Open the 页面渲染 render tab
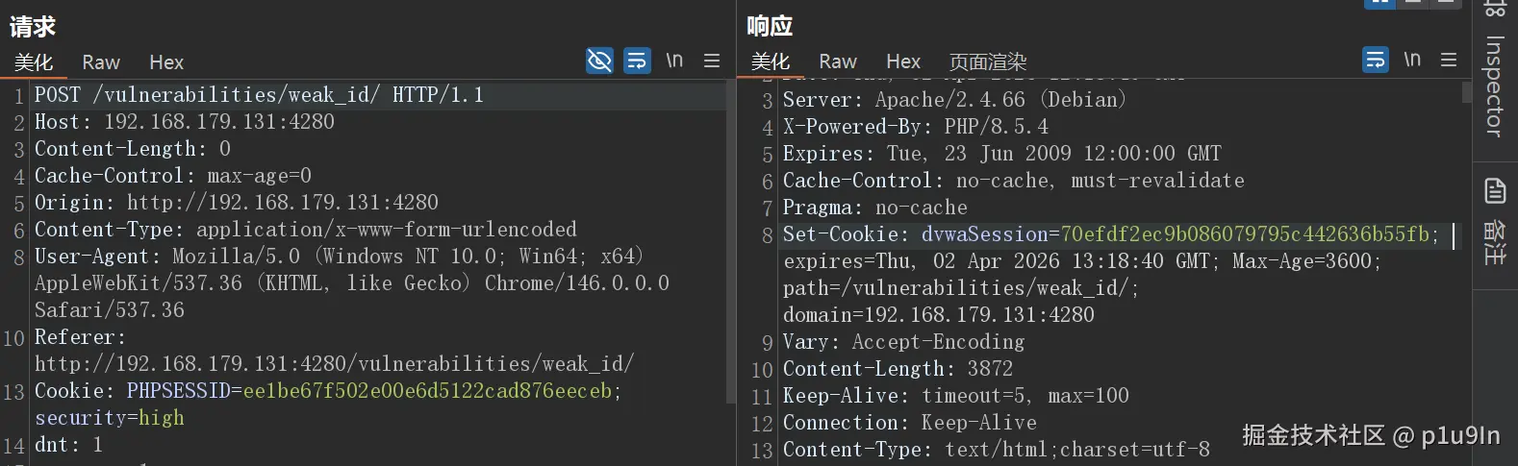 [x=988, y=61]
